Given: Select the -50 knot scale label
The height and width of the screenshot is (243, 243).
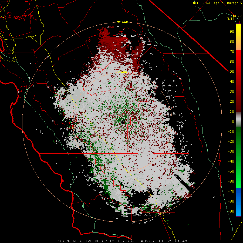Looking at the screenshot, I should (231, 171).
